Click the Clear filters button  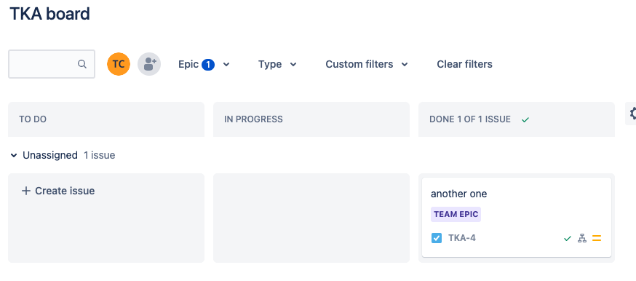click(x=464, y=64)
